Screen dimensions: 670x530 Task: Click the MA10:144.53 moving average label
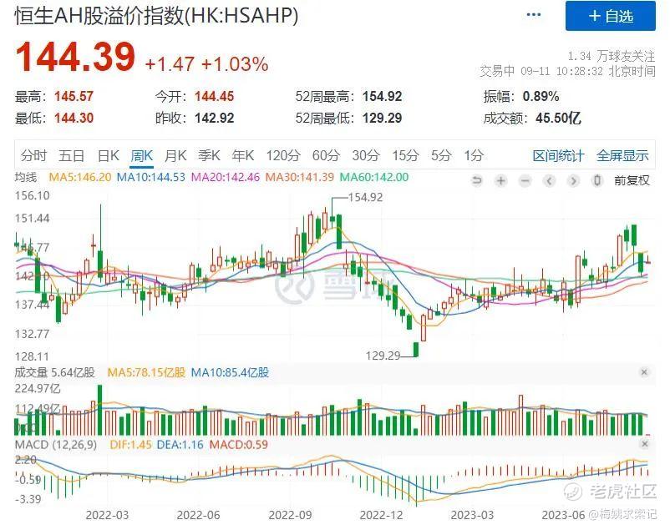(151, 177)
